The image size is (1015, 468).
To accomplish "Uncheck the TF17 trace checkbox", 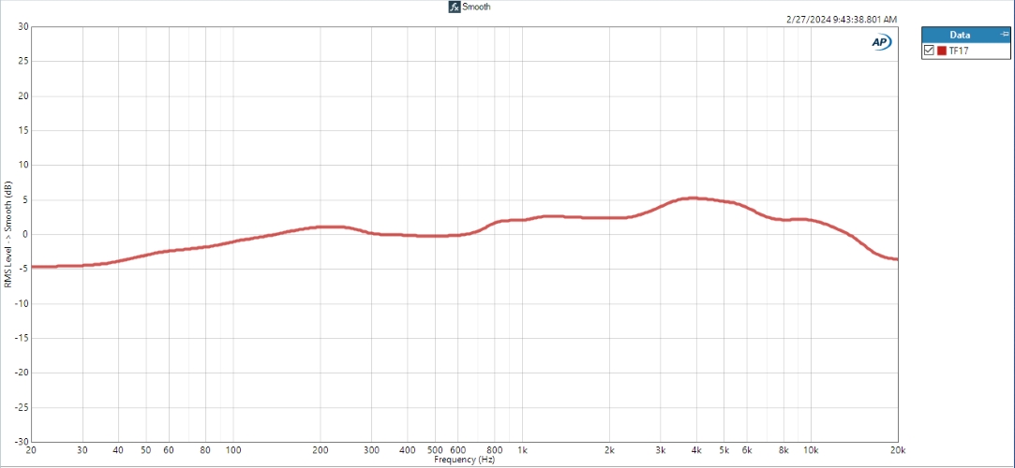I will point(929,51).
